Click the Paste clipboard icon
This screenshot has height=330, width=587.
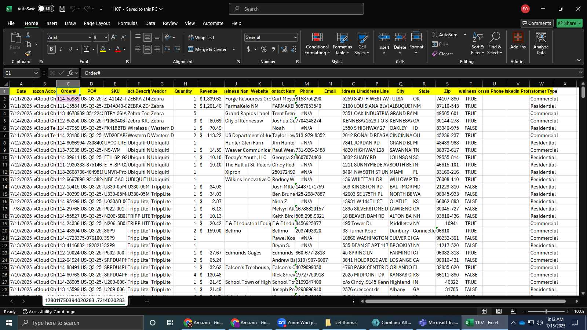pos(15,37)
